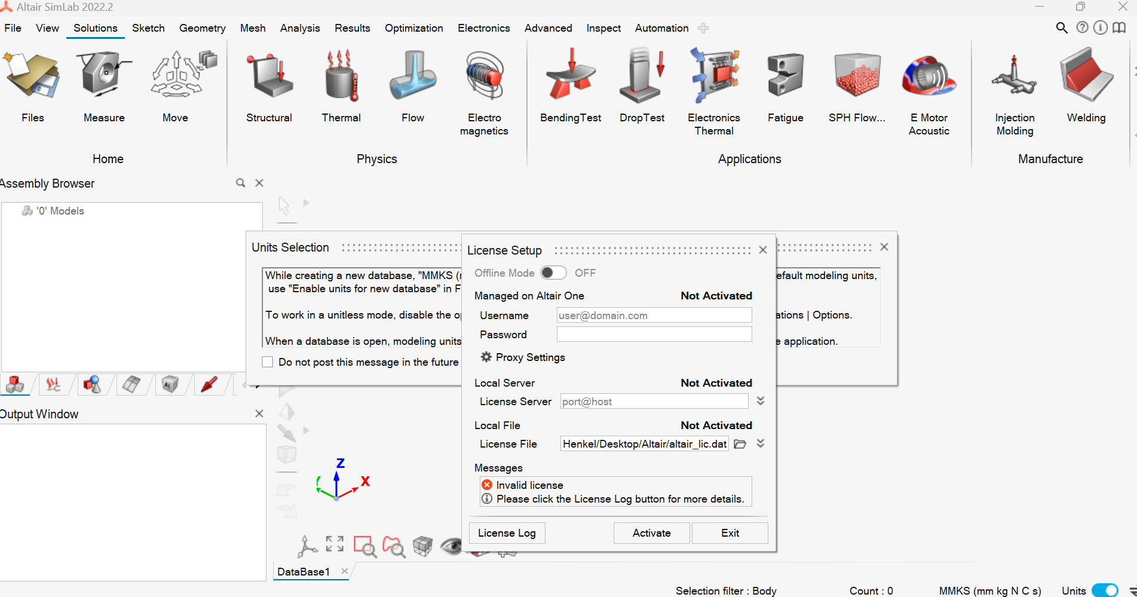
Task: Expand the License Server options chevron
Action: click(x=761, y=401)
